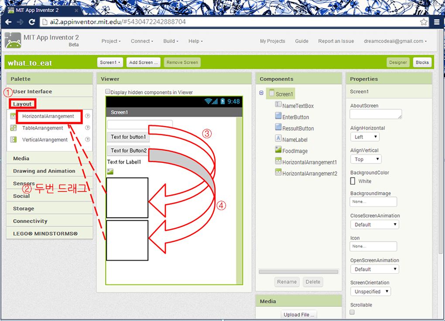Click the Remove Screen button
The height and width of the screenshot is (321, 445).
click(x=182, y=62)
